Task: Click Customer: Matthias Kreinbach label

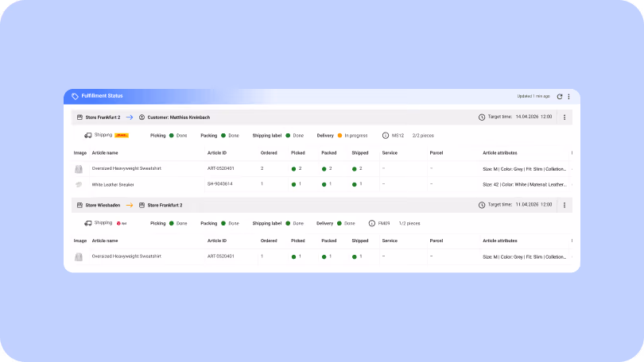Action: 179,117
